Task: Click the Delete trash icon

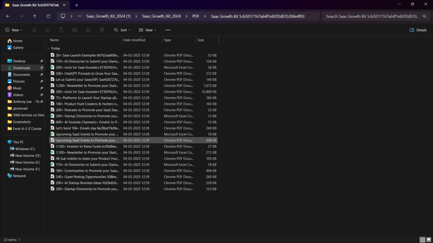Action: click(x=102, y=30)
